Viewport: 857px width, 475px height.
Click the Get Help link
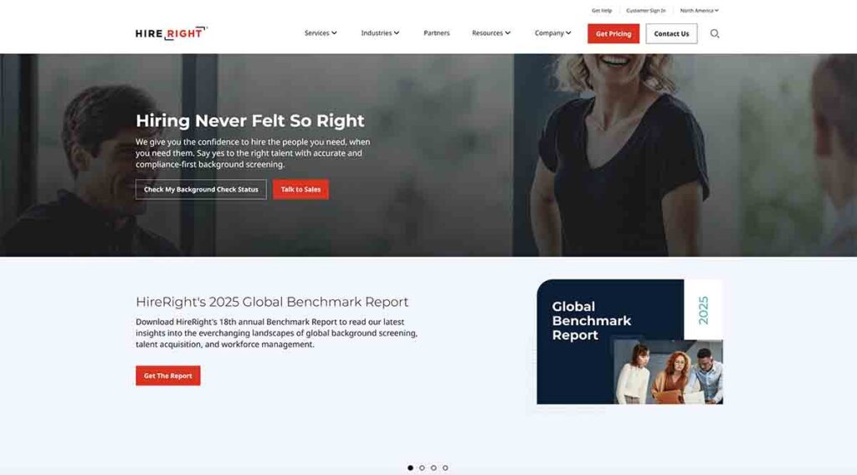click(602, 10)
